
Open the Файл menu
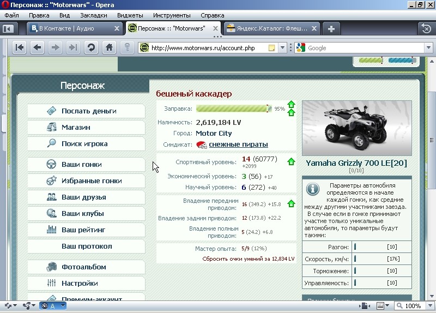click(x=11, y=15)
